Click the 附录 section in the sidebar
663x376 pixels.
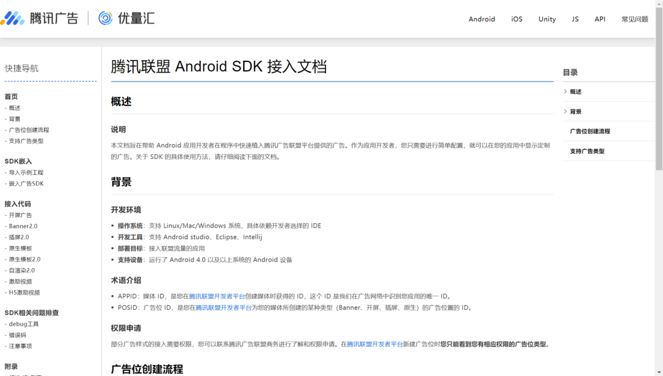[11, 367]
